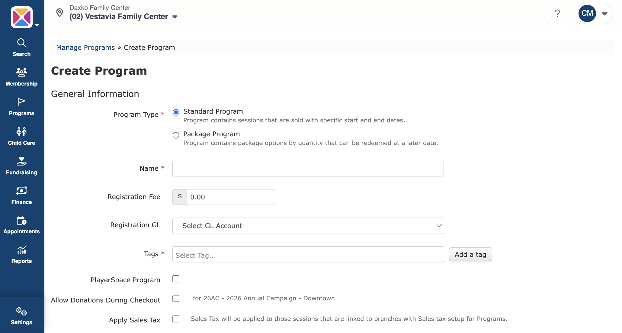Click the Programs flag icon

(x=21, y=102)
